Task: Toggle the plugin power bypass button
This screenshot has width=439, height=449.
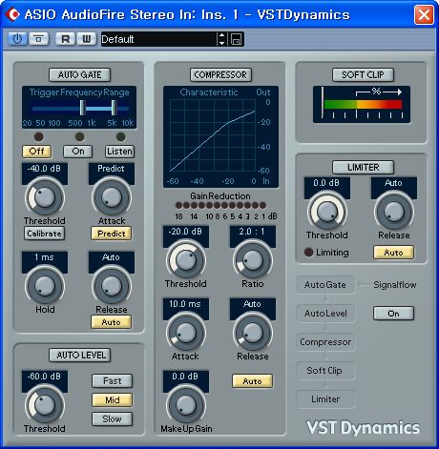Action: [17, 39]
